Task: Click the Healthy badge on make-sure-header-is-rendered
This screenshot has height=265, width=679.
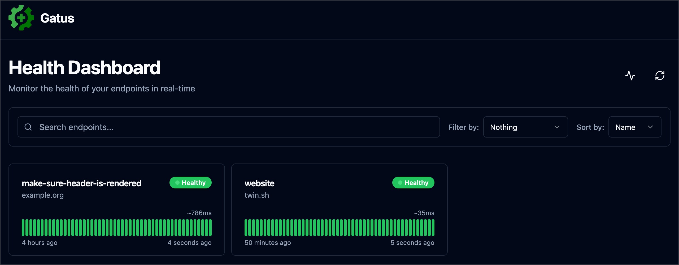Action: point(190,183)
